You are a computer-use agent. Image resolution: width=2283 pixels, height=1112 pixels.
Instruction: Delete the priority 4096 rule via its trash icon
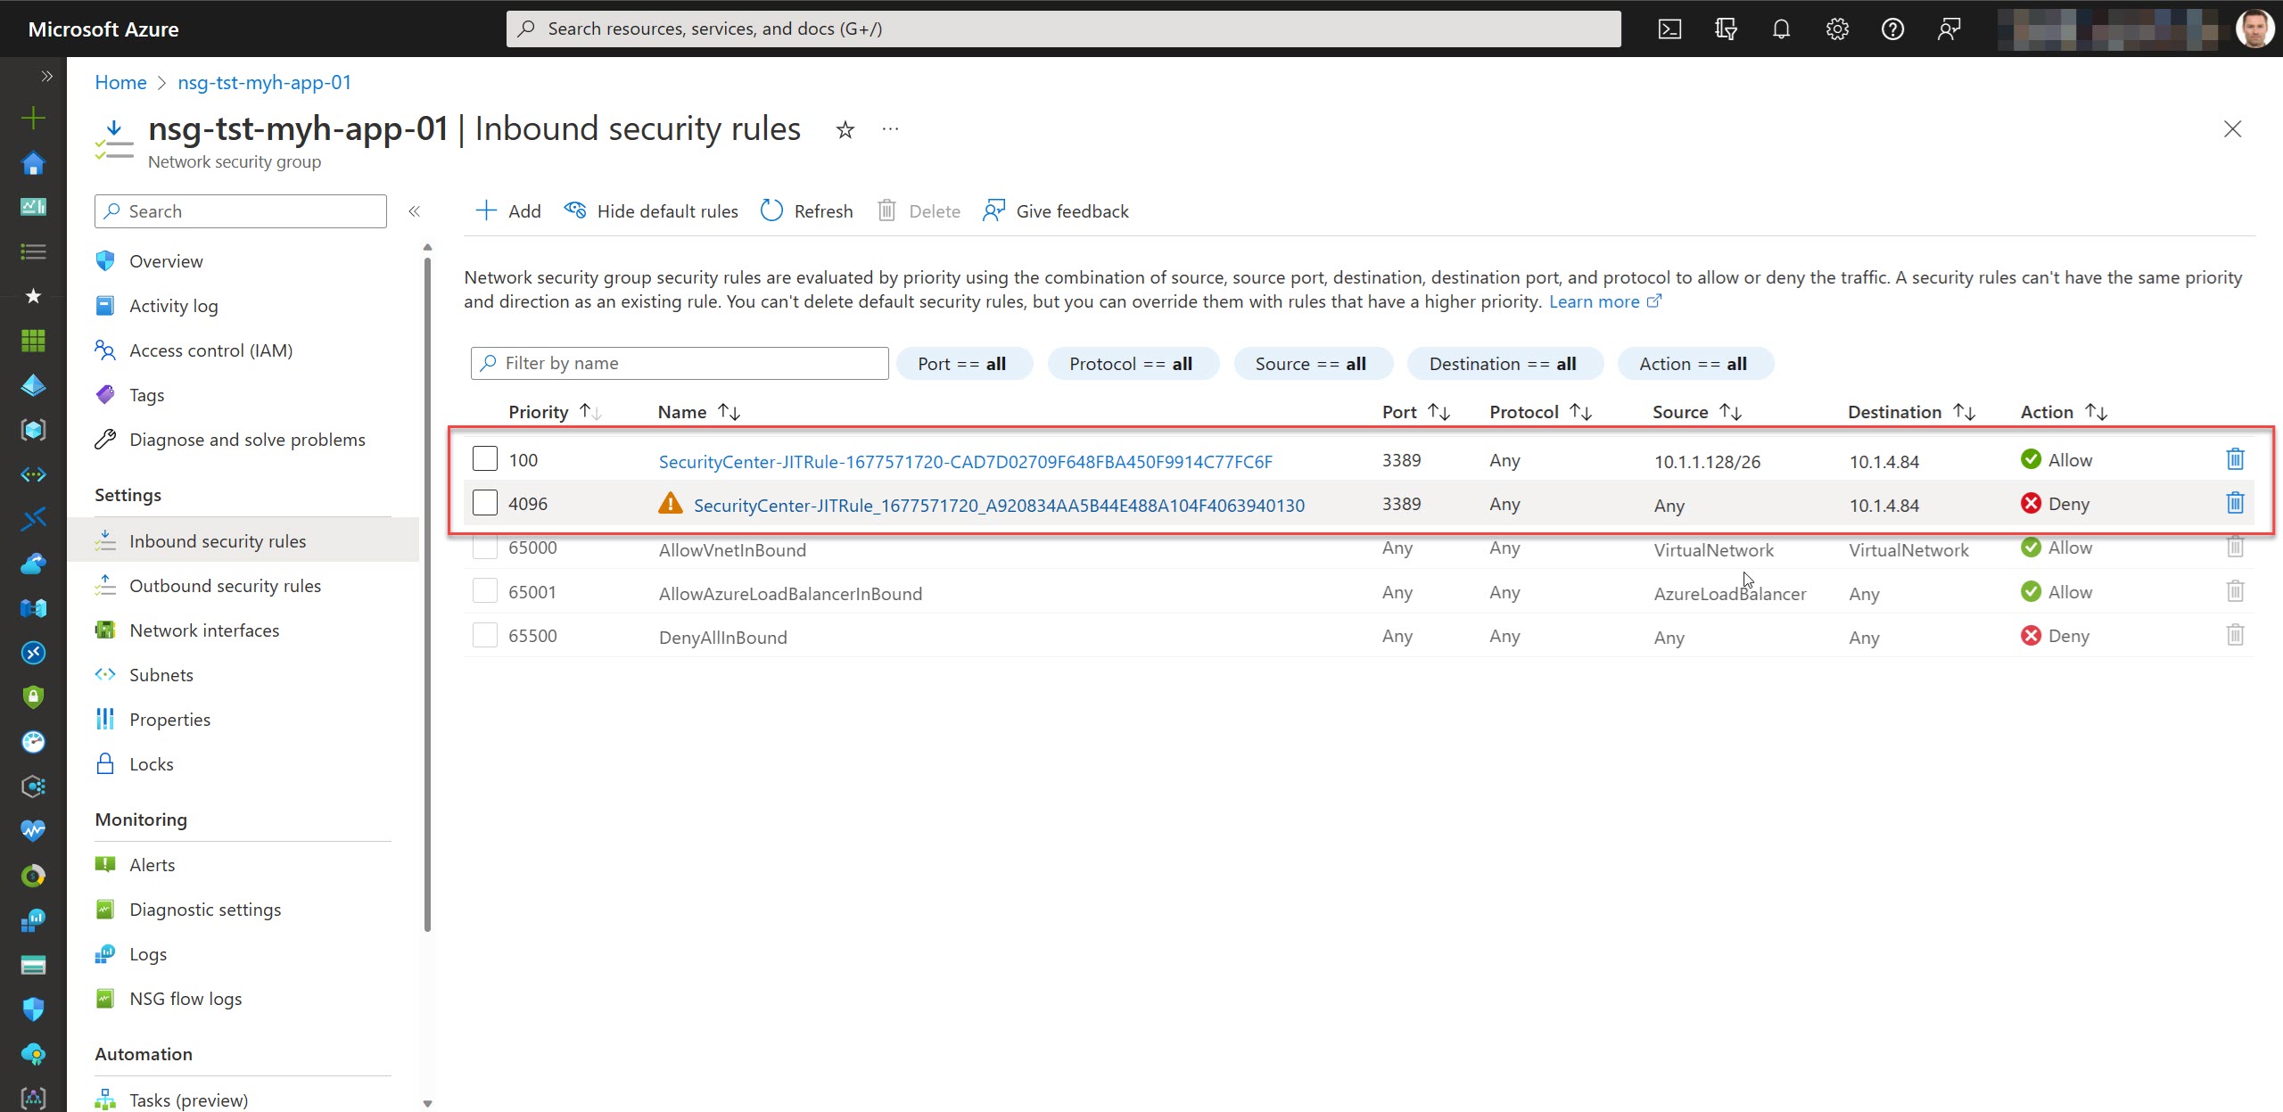(x=2236, y=502)
